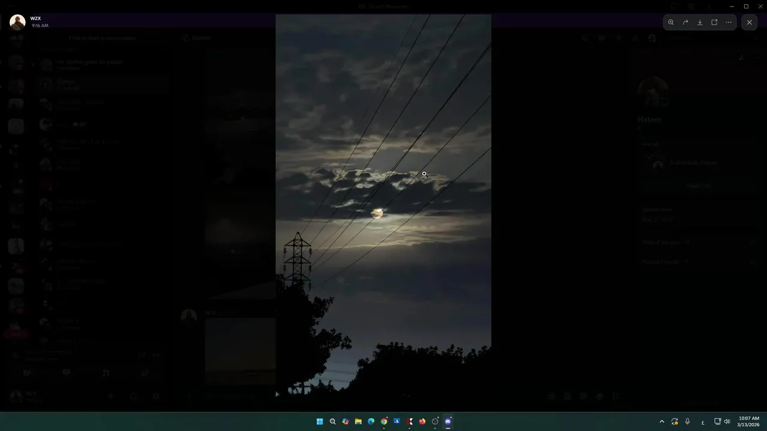
Task: Switch to OBS Studio in the taskbar
Action: tap(435, 421)
